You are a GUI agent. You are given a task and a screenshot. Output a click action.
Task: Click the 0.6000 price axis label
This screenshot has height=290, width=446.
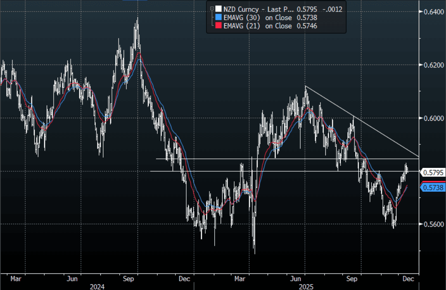click(x=434, y=118)
